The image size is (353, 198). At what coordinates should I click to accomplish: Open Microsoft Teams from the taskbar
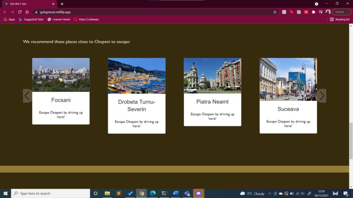pyautogui.click(x=187, y=193)
